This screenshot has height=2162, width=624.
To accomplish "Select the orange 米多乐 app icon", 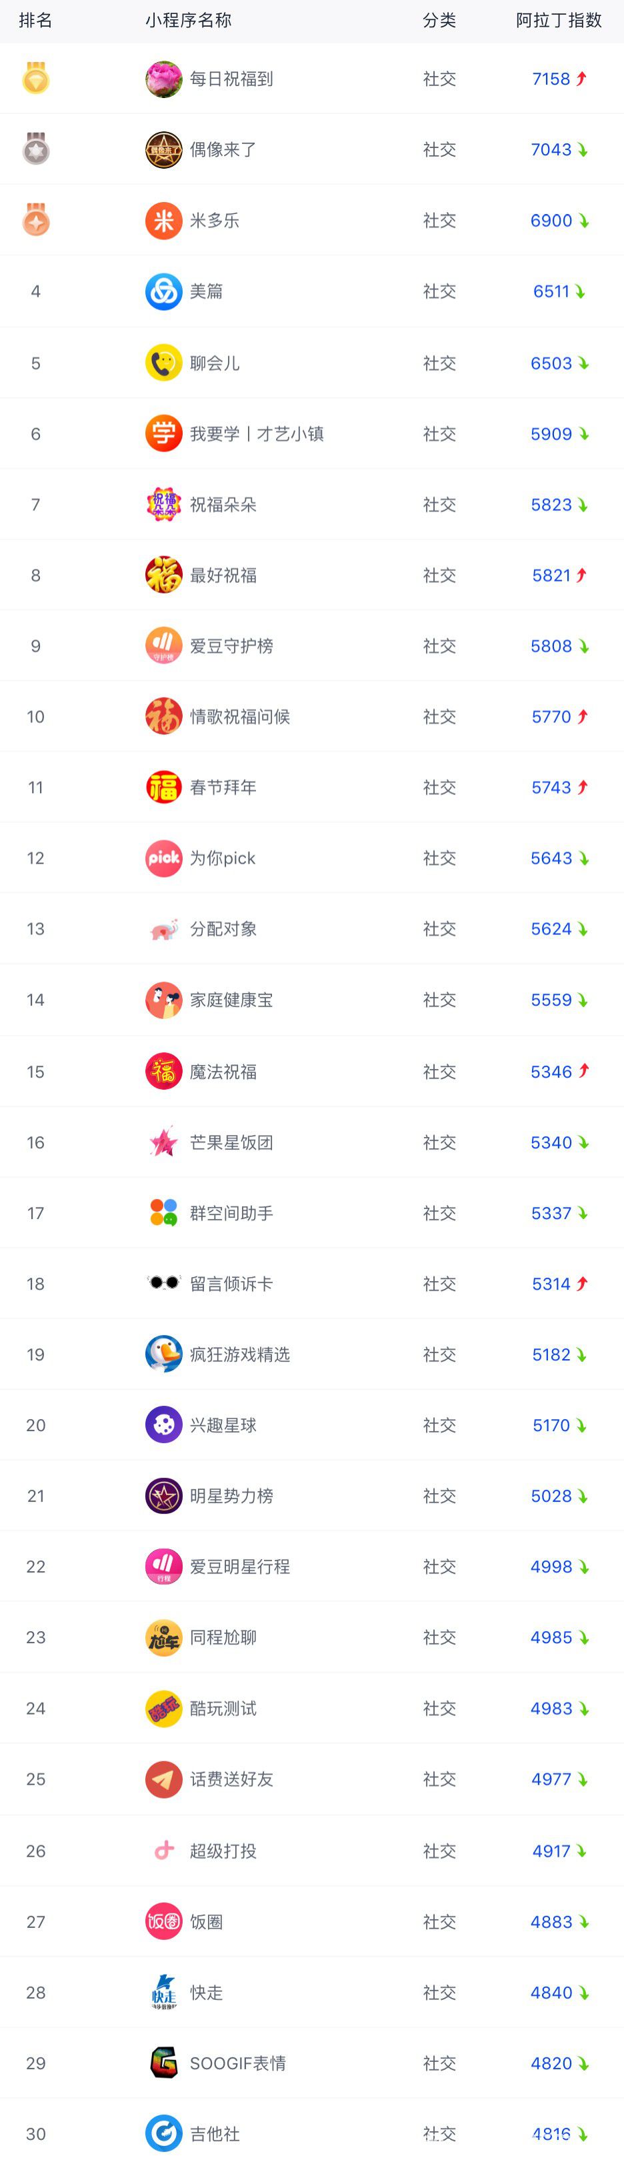I will (x=163, y=221).
